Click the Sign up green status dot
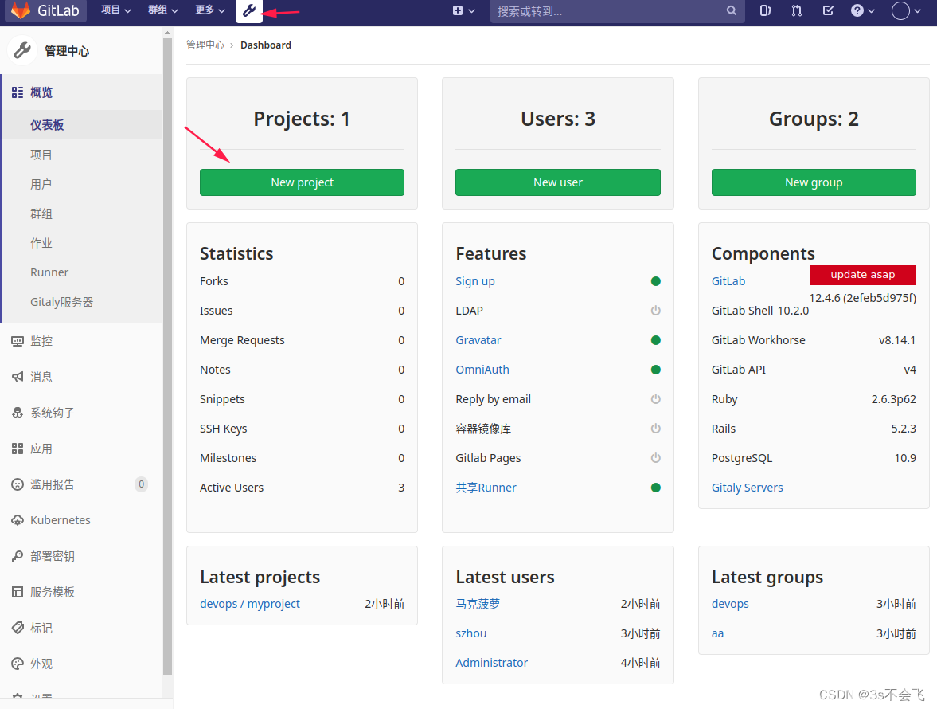The image size is (937, 709). click(655, 281)
